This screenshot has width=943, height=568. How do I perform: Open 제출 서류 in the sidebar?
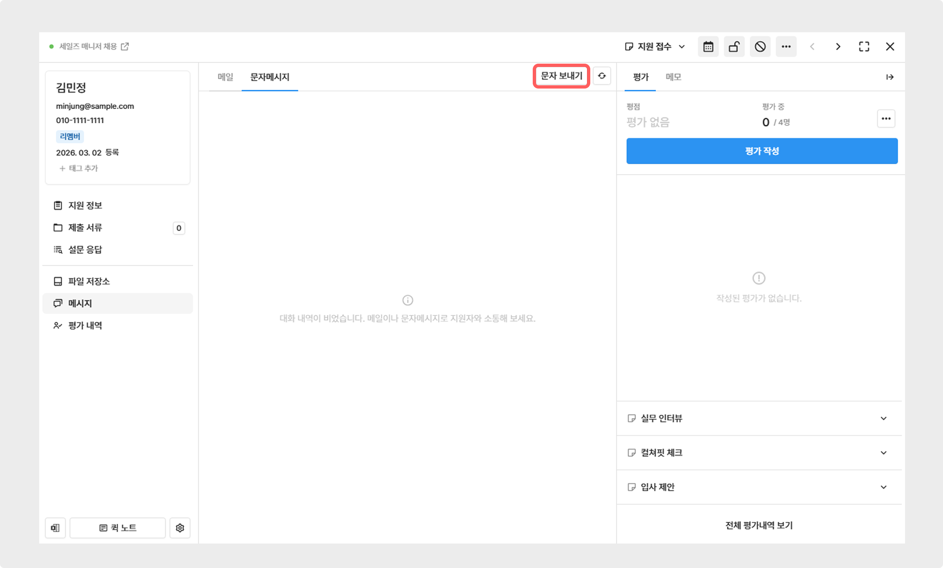click(118, 228)
